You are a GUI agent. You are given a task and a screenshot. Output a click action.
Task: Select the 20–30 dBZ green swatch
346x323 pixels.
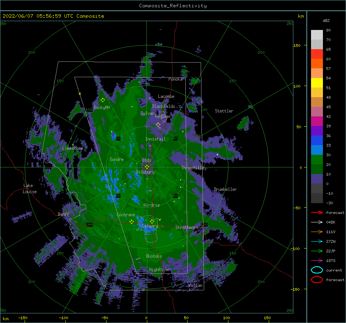[317, 160]
